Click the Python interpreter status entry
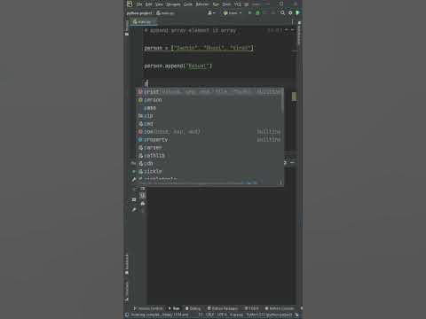 pyautogui.click(x=269, y=315)
